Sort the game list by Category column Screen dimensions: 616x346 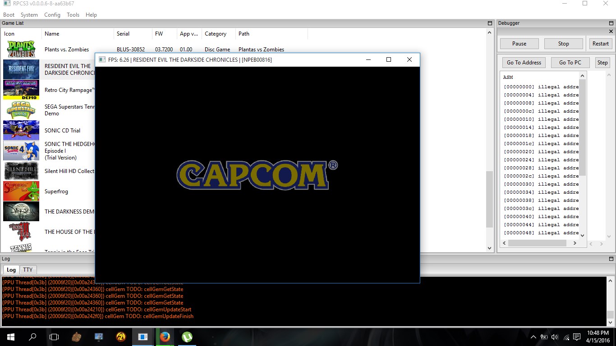pos(216,34)
